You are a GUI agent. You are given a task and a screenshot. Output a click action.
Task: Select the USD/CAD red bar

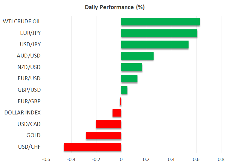[x=109, y=124]
